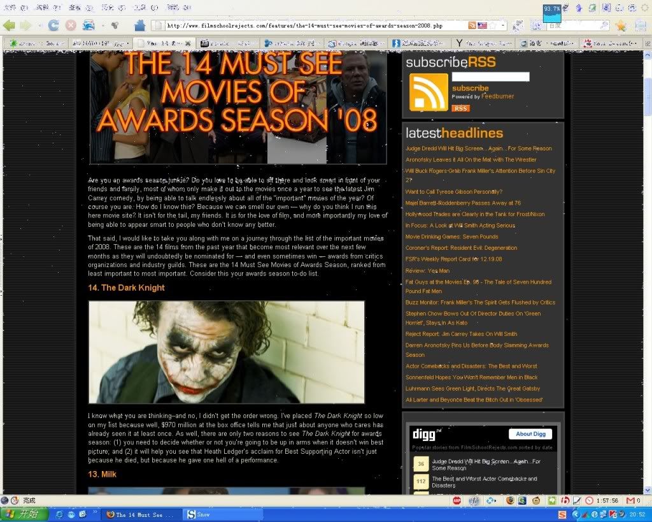Screen dimensions: 652x522
Task: Click the system tray clock showing 20:52
Action: (x=637, y=515)
